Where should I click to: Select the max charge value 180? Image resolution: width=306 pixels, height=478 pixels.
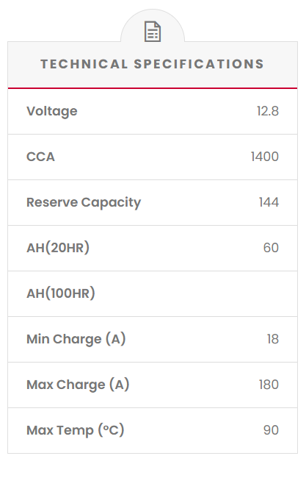[269, 385]
